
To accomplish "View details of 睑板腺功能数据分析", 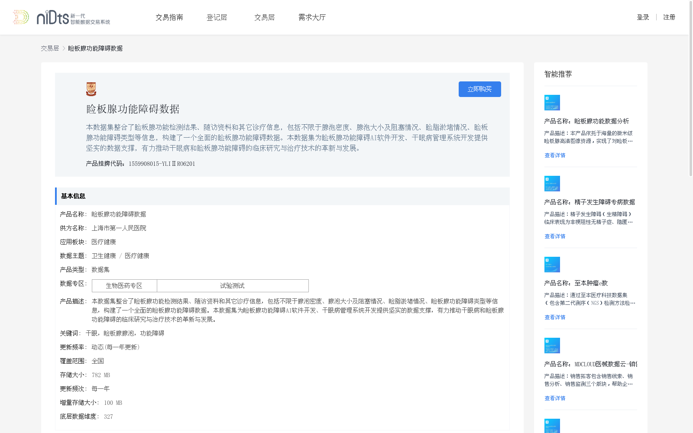I will click(x=555, y=155).
